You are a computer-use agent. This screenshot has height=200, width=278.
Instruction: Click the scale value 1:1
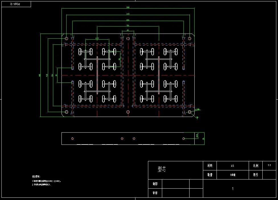269,165
